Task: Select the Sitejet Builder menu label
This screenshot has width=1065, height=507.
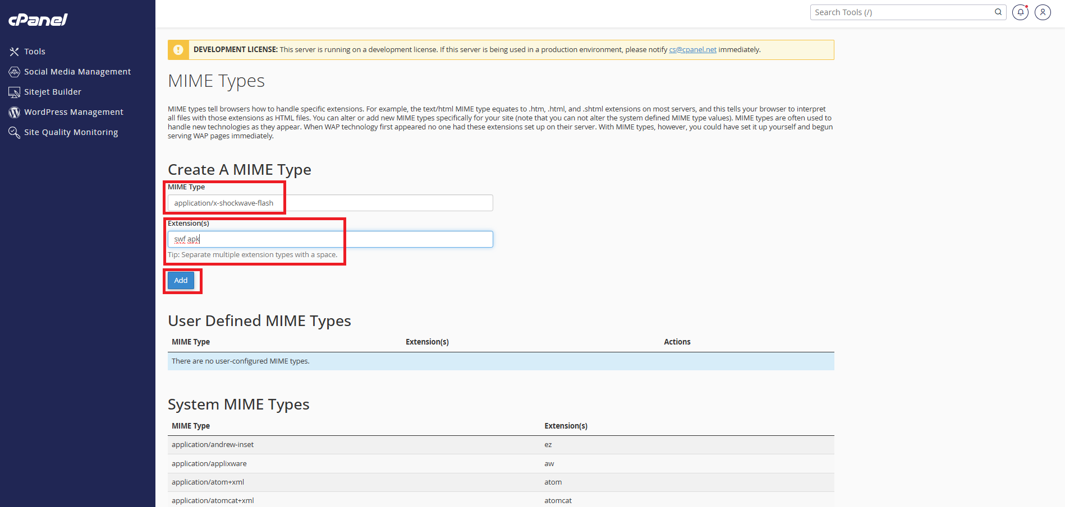Action: [x=53, y=92]
